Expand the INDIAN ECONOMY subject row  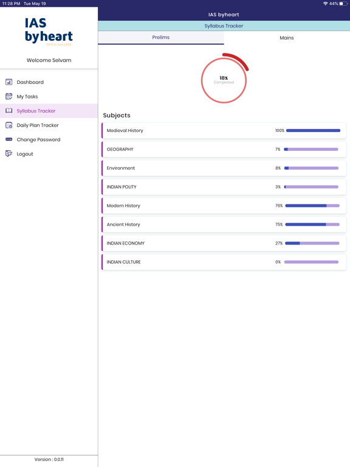click(x=224, y=243)
